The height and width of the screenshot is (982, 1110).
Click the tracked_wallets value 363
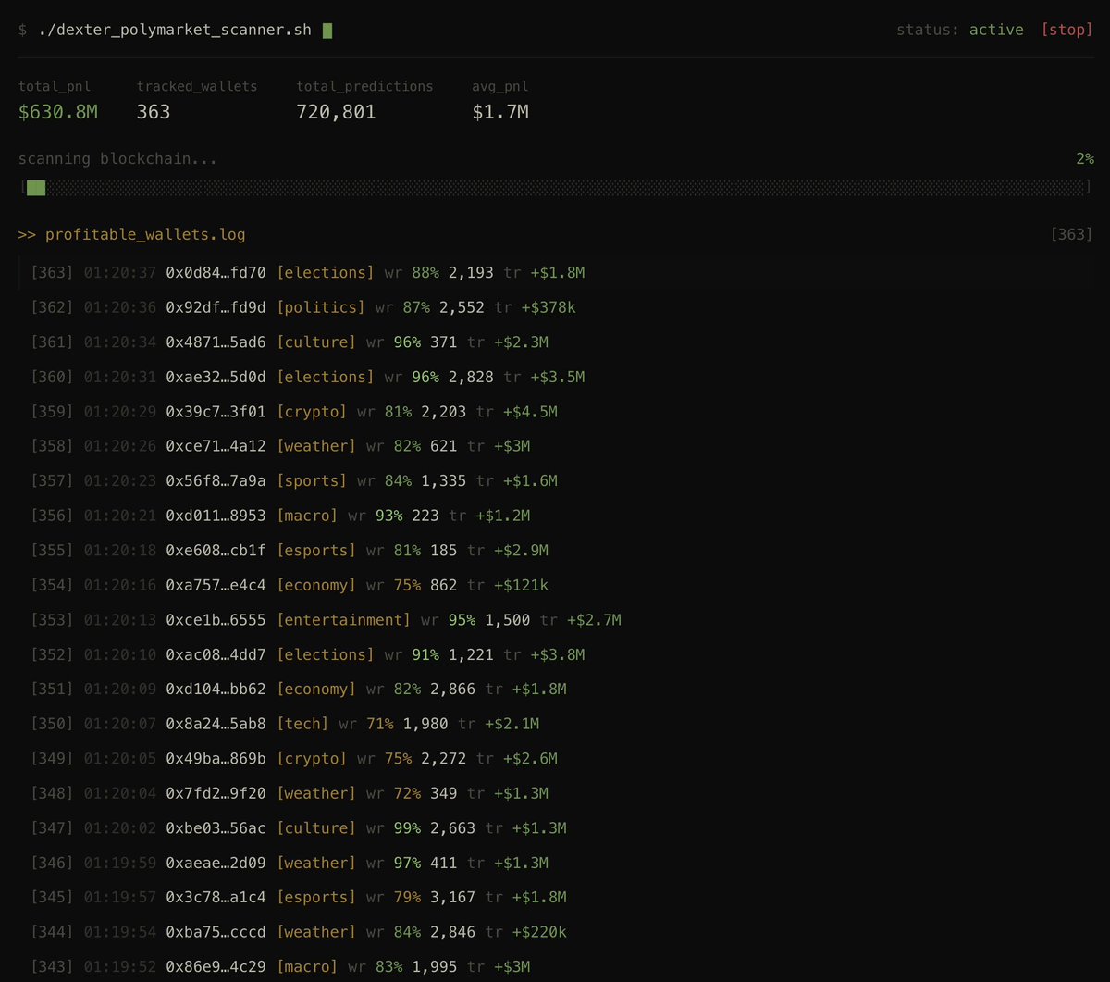tap(154, 113)
